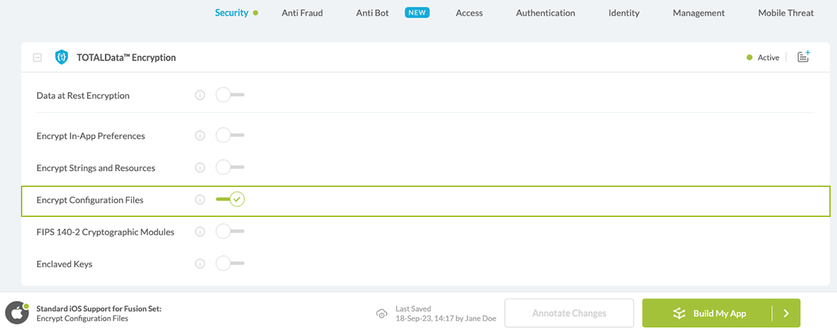This screenshot has height=330, width=837.
Task: Open the Authentication tab
Action: [x=545, y=13]
